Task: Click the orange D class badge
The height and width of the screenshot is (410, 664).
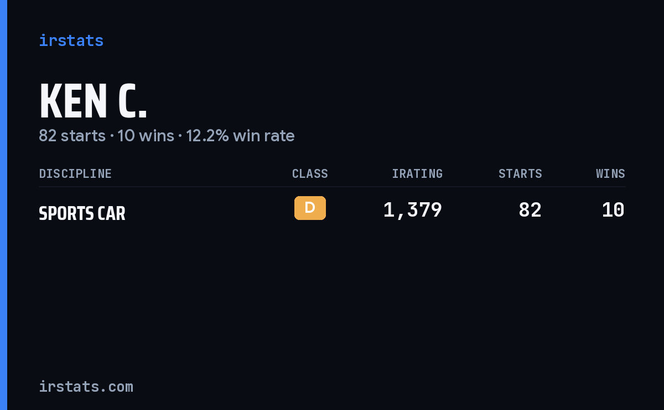Action: [x=310, y=208]
